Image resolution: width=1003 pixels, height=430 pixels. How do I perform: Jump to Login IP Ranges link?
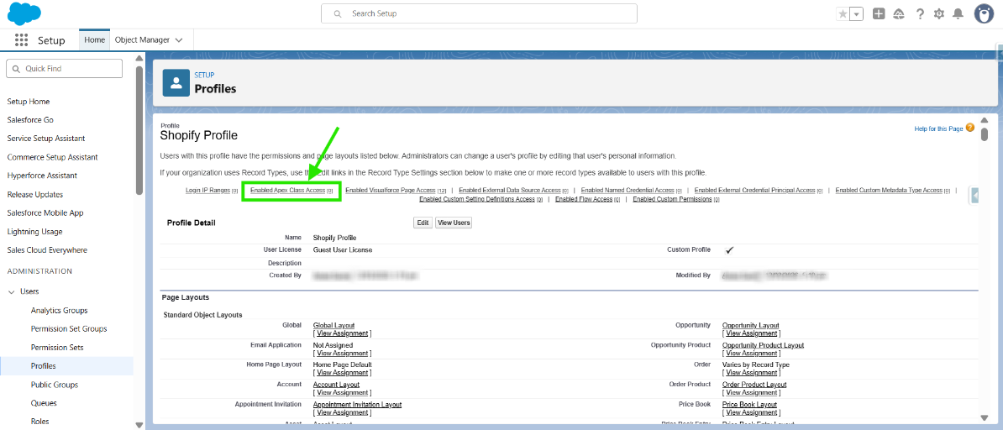pos(207,190)
